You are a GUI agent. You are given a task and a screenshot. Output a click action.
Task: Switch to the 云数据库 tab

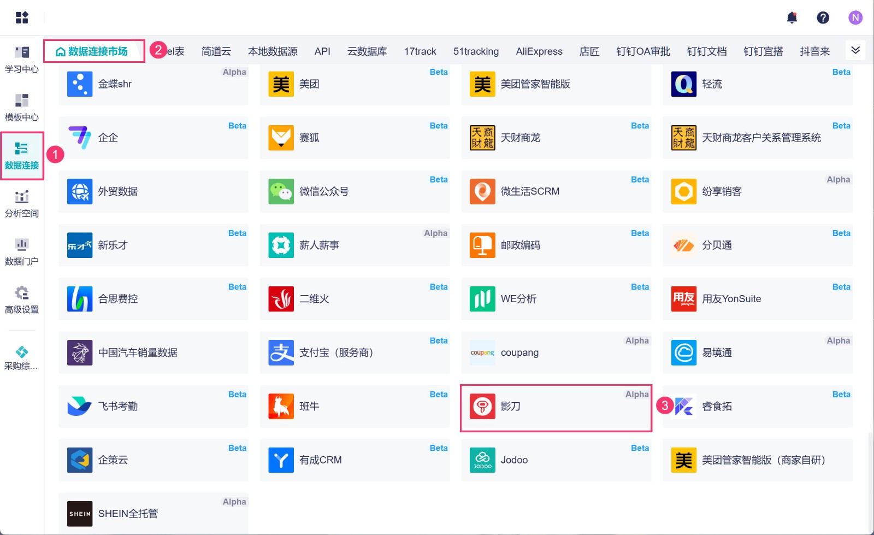pos(367,51)
